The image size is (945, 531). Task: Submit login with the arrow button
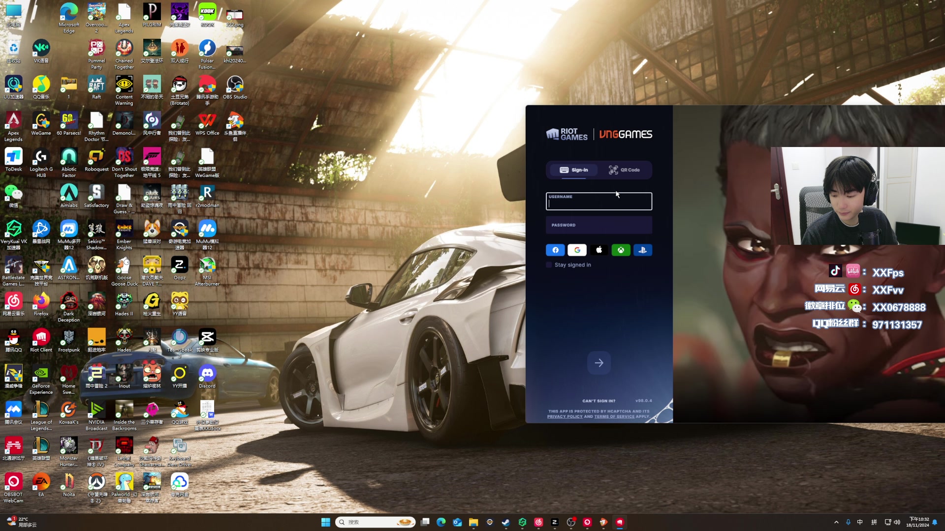point(599,363)
